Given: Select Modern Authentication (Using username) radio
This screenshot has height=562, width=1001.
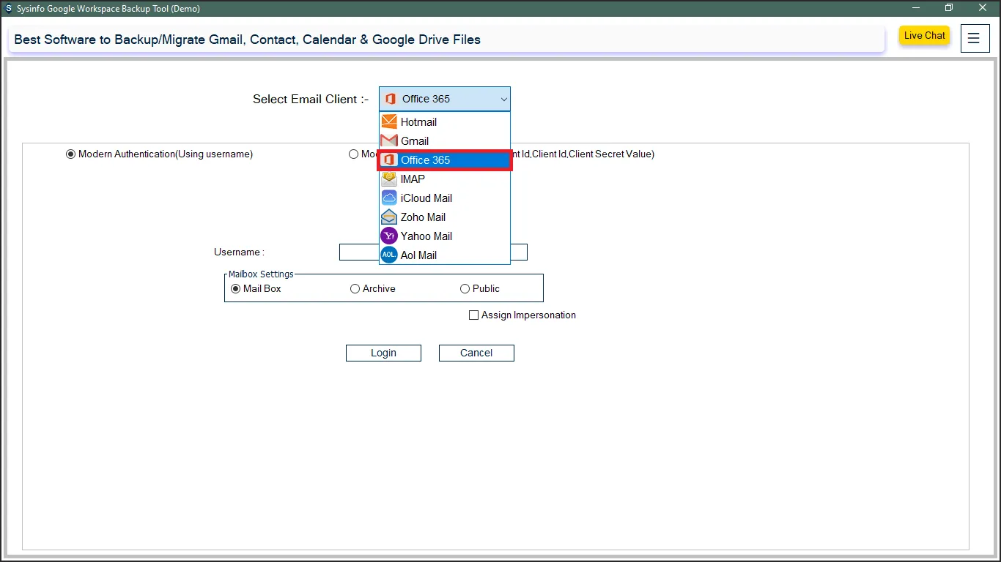Looking at the screenshot, I should coord(71,154).
